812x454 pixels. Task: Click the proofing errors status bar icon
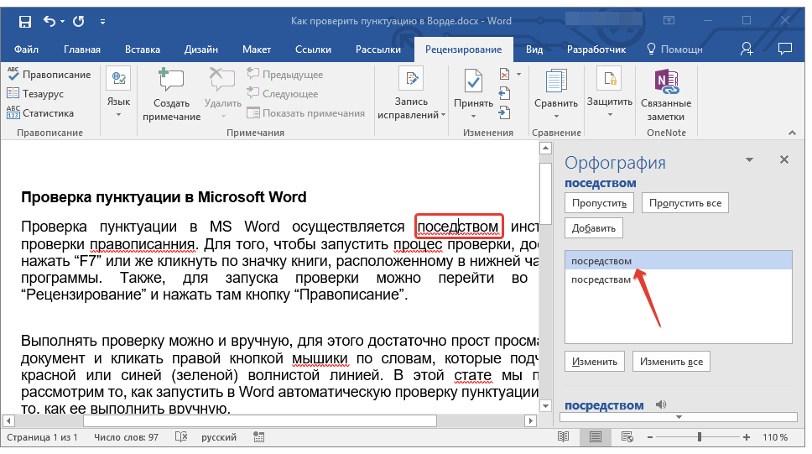[x=182, y=437]
